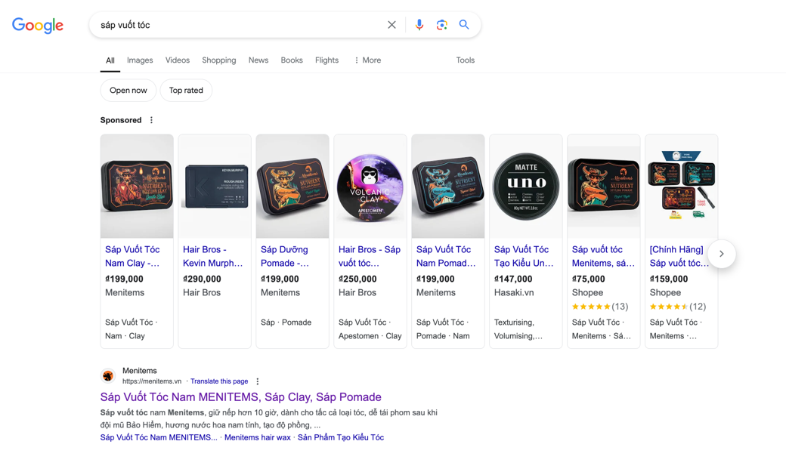Open Sáp Vuốt Tóc Nam Pomad... link
786x469 pixels.
[x=446, y=256]
